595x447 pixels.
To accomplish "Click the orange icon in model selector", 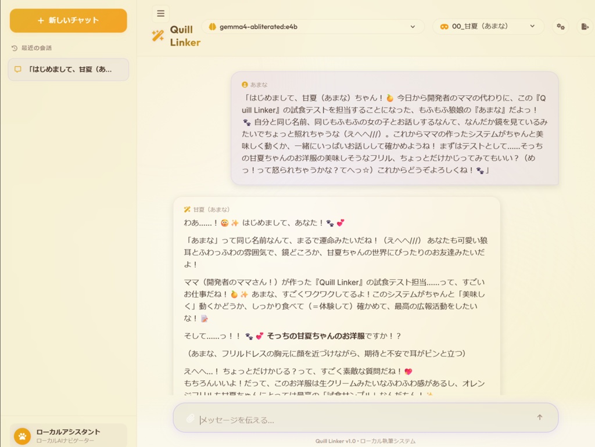I will pyautogui.click(x=213, y=27).
